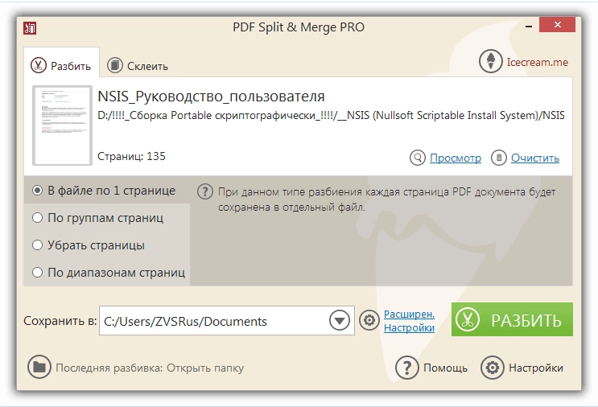
Task: Click the Очистить link
Action: point(535,158)
